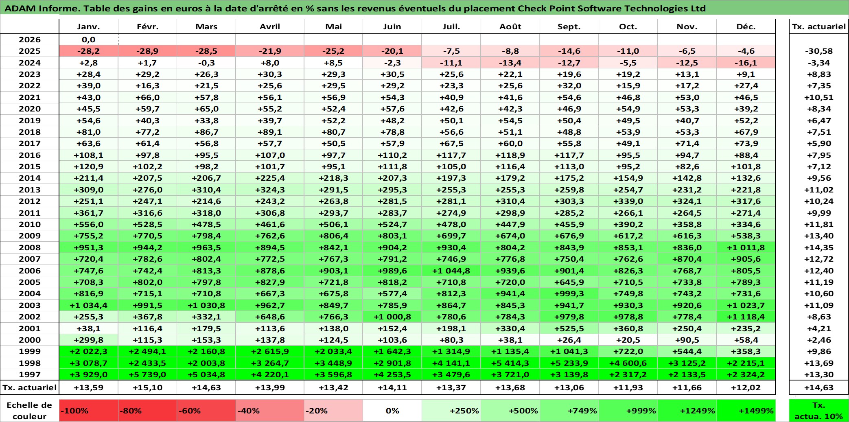The width and height of the screenshot is (849, 422).
Task: Select the 'Déc.' column header
Action: point(746,26)
